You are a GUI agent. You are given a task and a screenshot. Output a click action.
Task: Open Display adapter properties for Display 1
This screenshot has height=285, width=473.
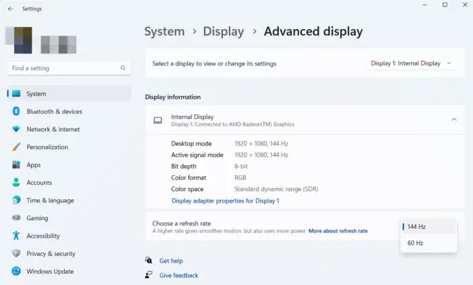225,201
